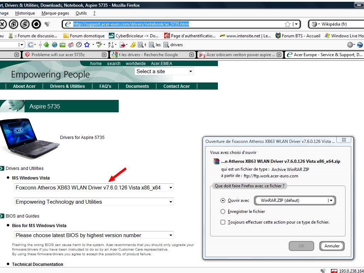Open the BIOS version dropdown list
The image size is (364, 273).
tap(94, 235)
